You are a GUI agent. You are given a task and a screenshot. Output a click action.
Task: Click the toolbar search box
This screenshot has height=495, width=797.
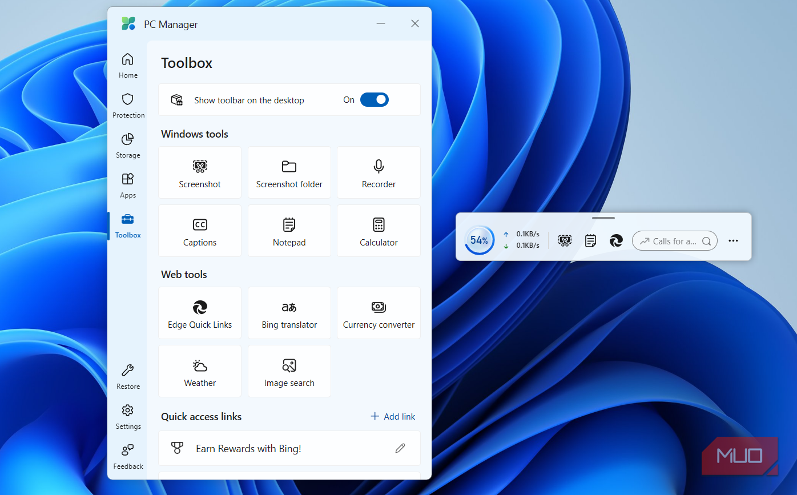[675, 241]
